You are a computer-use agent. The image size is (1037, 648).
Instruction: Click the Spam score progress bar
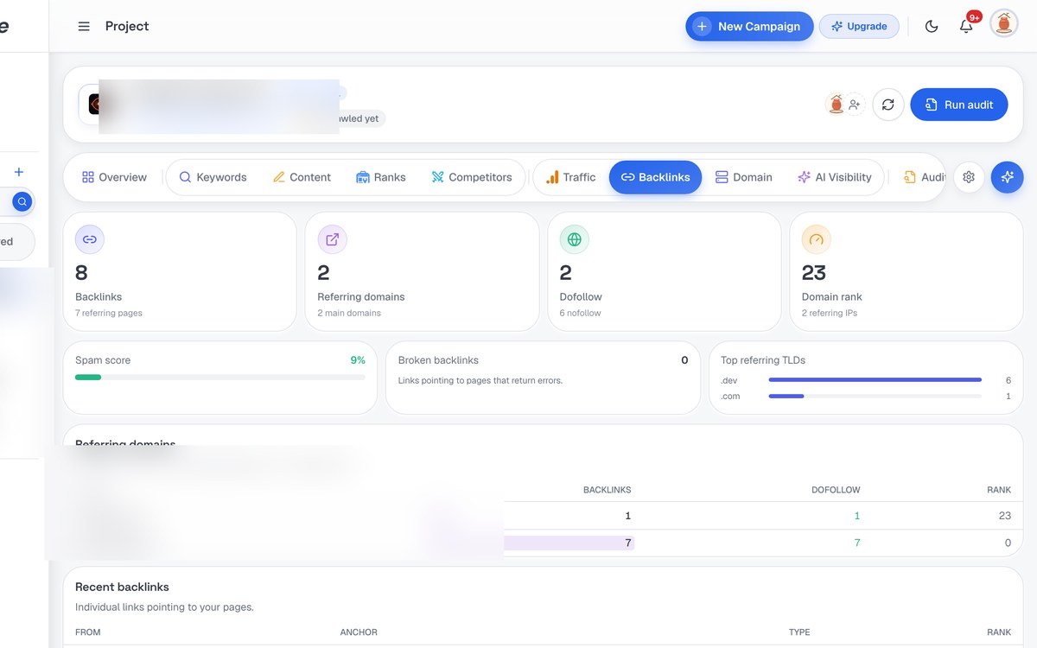pyautogui.click(x=220, y=378)
